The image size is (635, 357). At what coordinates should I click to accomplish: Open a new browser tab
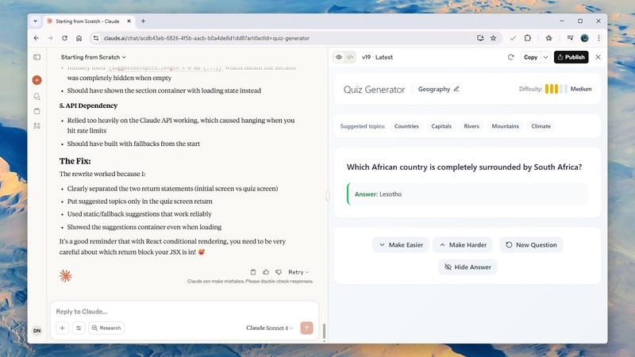click(143, 21)
